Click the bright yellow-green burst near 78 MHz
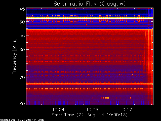This screenshot has width=161, height=121. pyautogui.click(x=107, y=98)
